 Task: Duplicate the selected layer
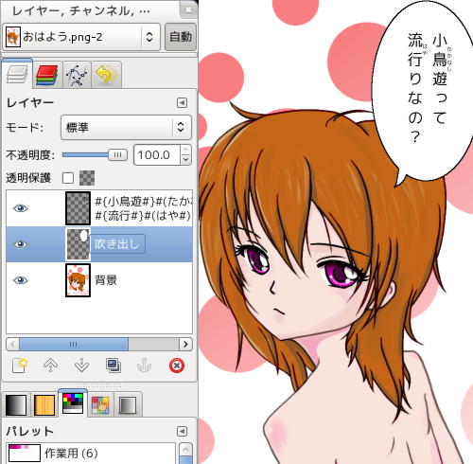pos(114,366)
